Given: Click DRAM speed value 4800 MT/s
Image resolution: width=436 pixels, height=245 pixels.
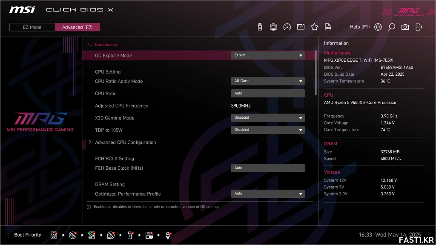Looking at the screenshot, I should 390,159.
